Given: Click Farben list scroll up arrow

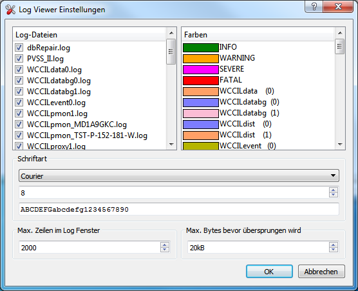Looking at the screenshot, I should (x=340, y=33).
